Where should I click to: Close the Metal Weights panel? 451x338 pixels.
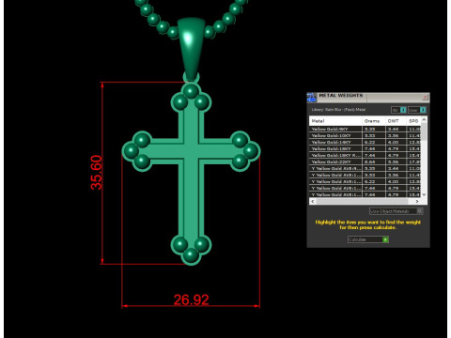pos(425,98)
